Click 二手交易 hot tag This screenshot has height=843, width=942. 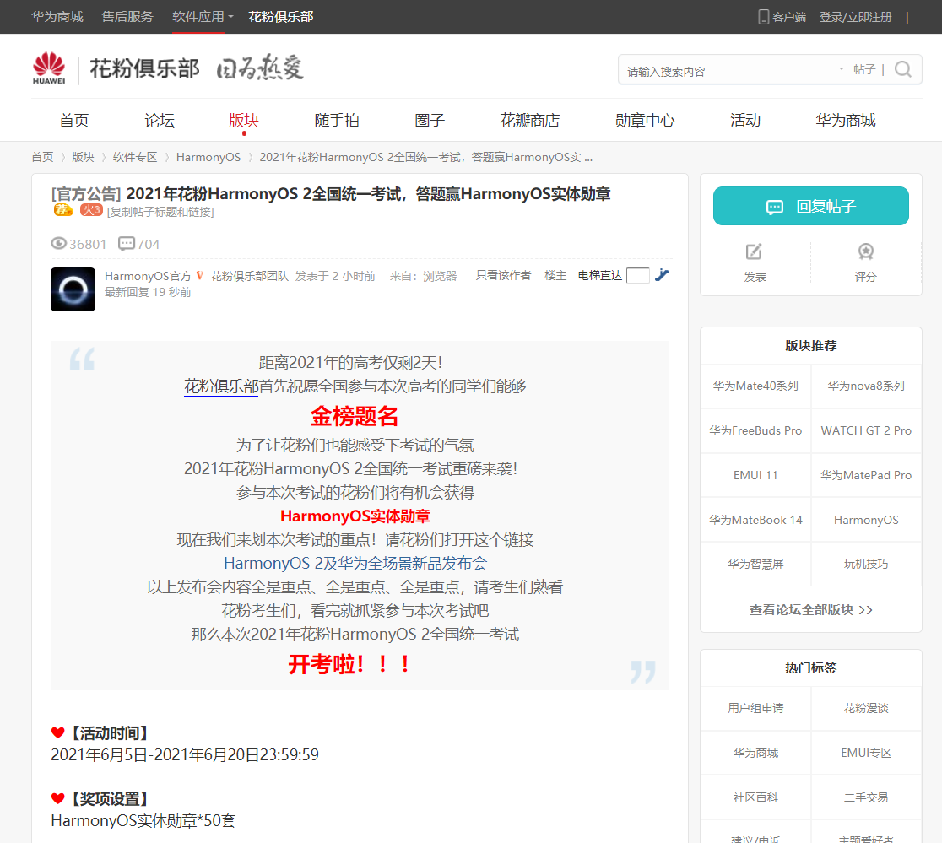866,797
